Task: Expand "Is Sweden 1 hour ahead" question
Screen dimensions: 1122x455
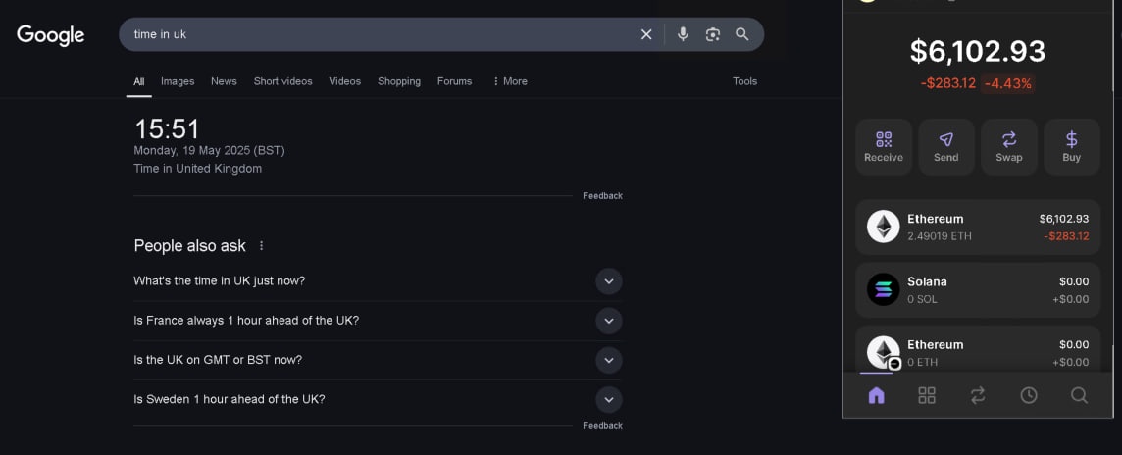Action: [608, 399]
